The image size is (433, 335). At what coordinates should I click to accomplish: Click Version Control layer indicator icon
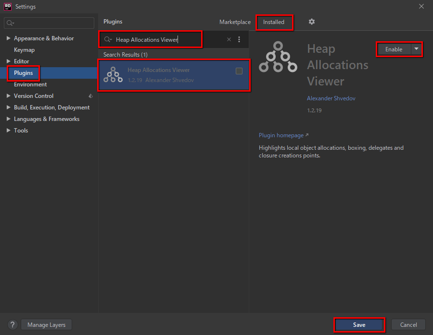click(90, 96)
